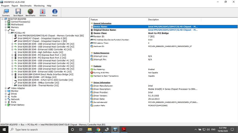The image size is (238, 133).
Task: Open the Benchmarks menu
Action: pos(26,6)
